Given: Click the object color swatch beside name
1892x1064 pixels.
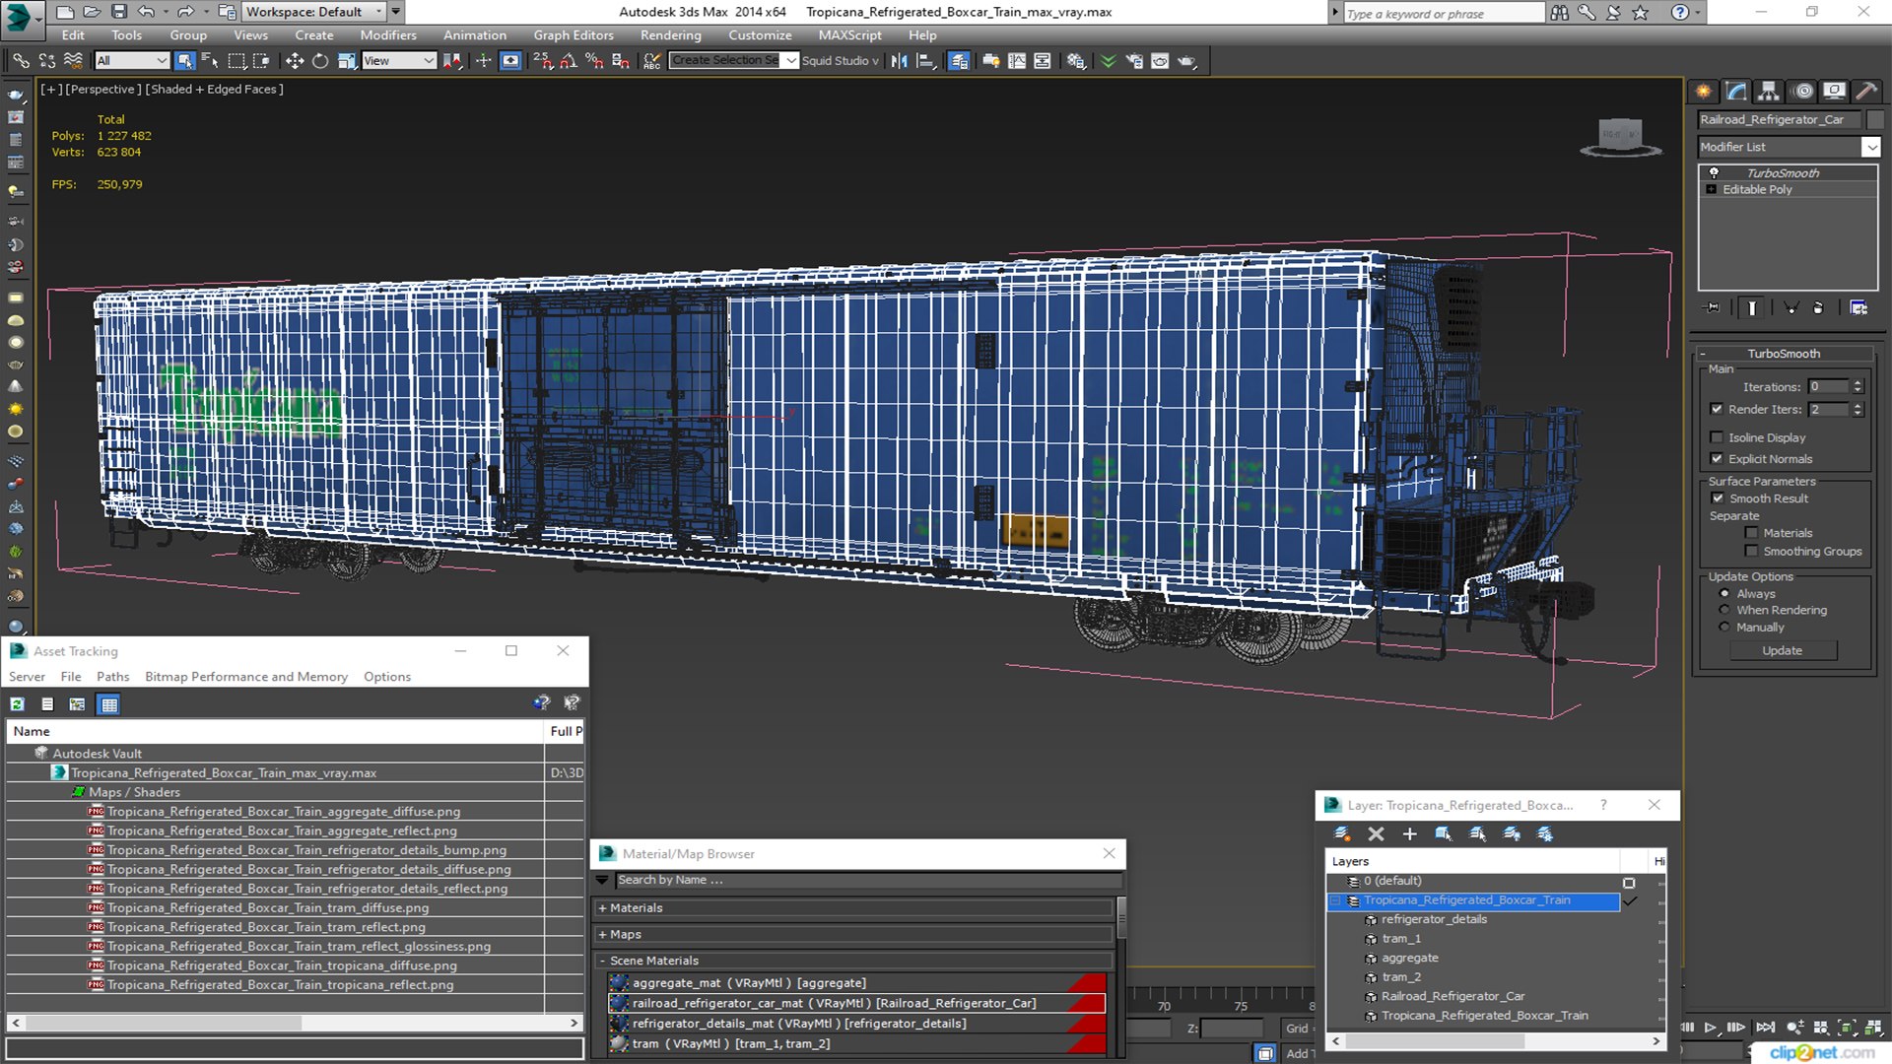Looking at the screenshot, I should click(x=1875, y=120).
